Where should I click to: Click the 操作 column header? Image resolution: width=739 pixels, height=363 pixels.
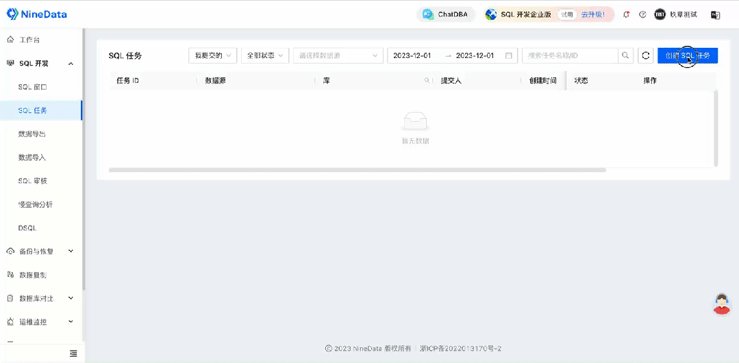coord(650,81)
